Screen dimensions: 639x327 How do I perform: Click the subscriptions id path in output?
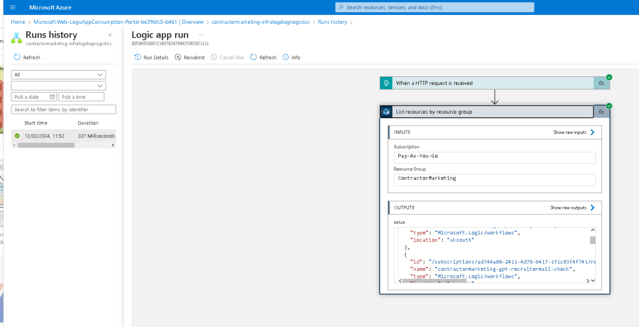pos(512,262)
